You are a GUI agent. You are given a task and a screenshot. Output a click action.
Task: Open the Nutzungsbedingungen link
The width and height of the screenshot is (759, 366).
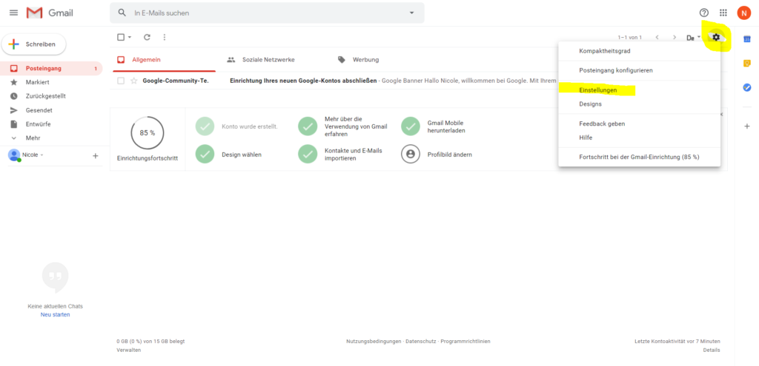tap(374, 342)
